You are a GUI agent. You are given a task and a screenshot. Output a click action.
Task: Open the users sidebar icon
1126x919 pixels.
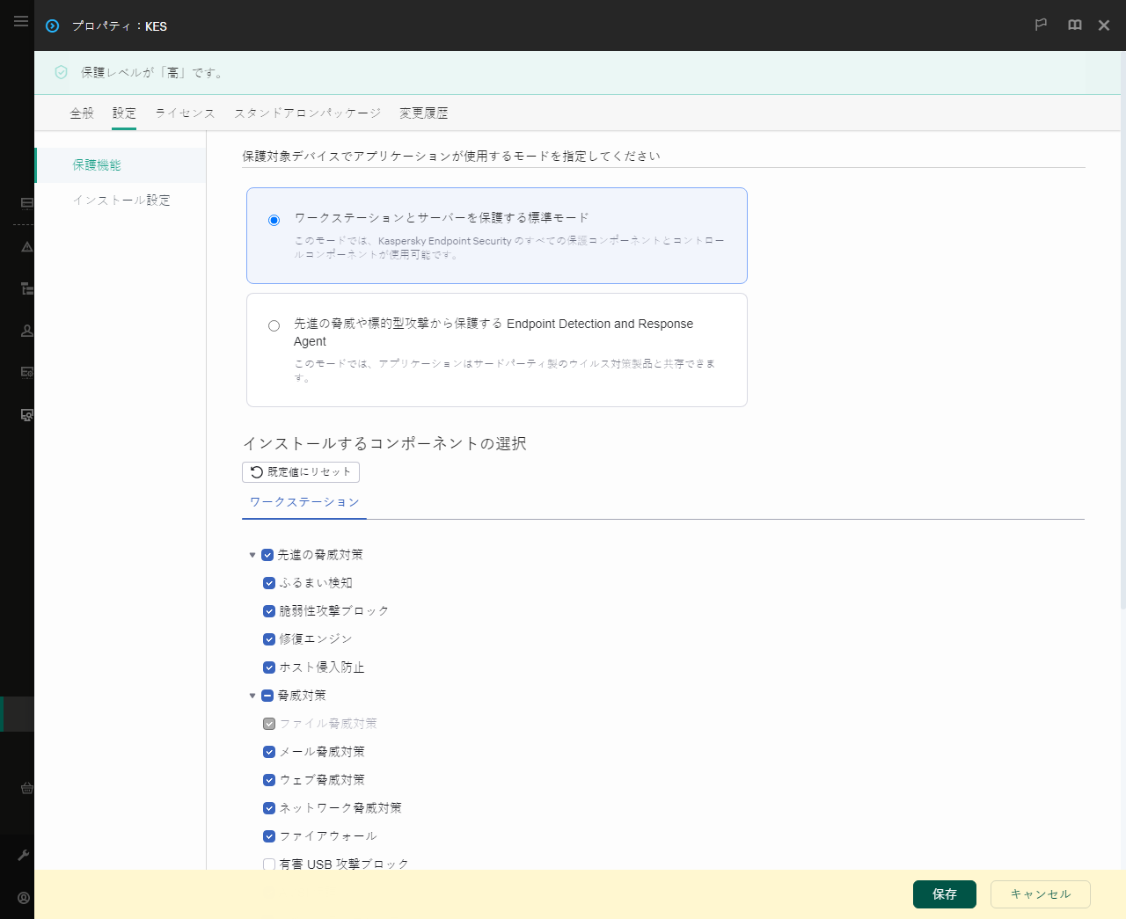pyautogui.click(x=27, y=331)
